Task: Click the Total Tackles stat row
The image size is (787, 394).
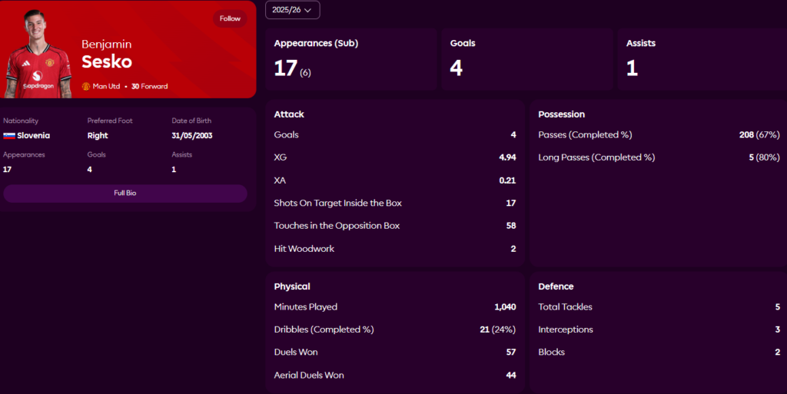Action: pos(659,307)
